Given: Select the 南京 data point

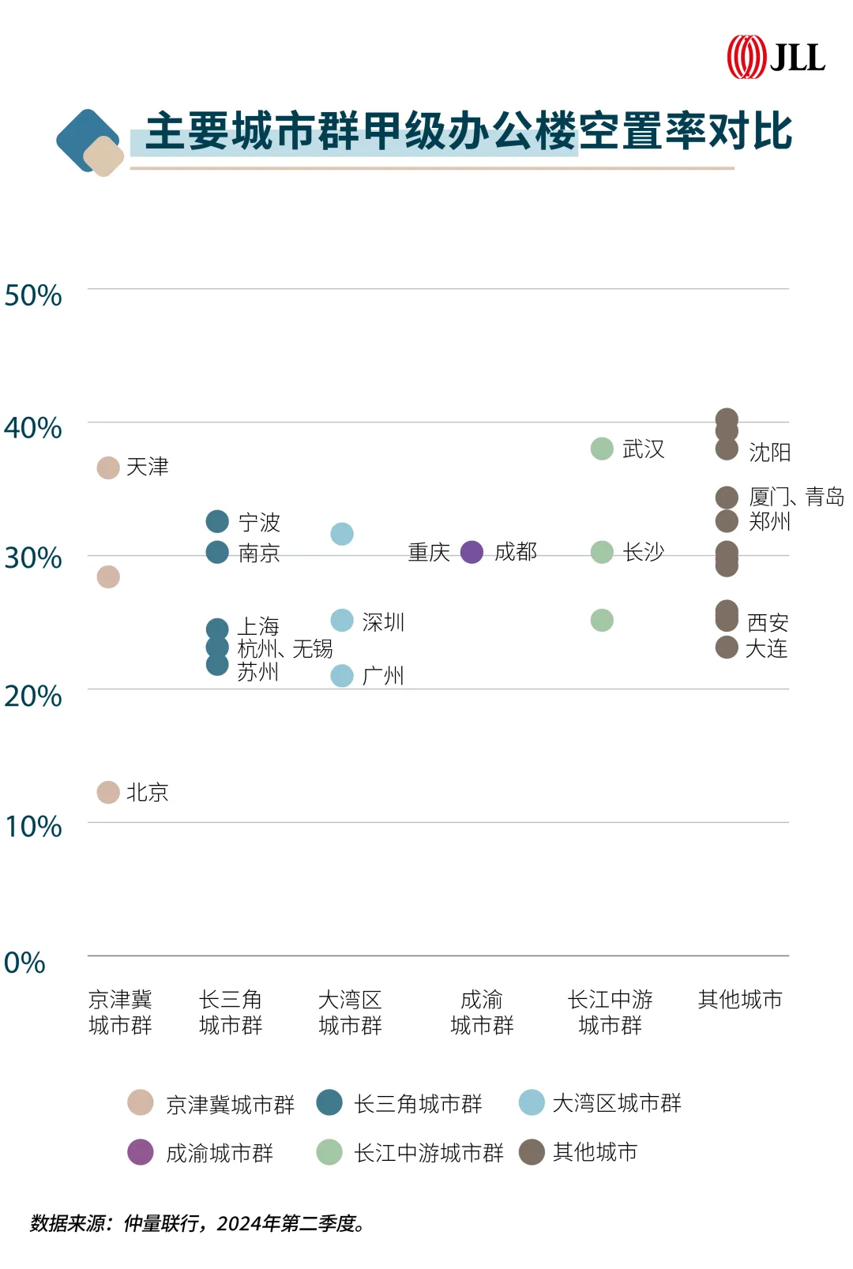Looking at the screenshot, I should point(217,552).
